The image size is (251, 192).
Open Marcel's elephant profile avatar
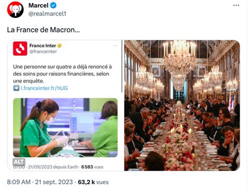click(15, 10)
